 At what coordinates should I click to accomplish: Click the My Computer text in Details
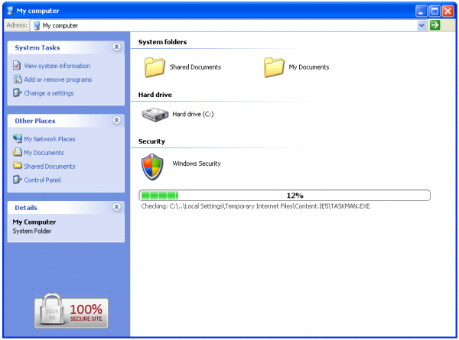point(34,222)
